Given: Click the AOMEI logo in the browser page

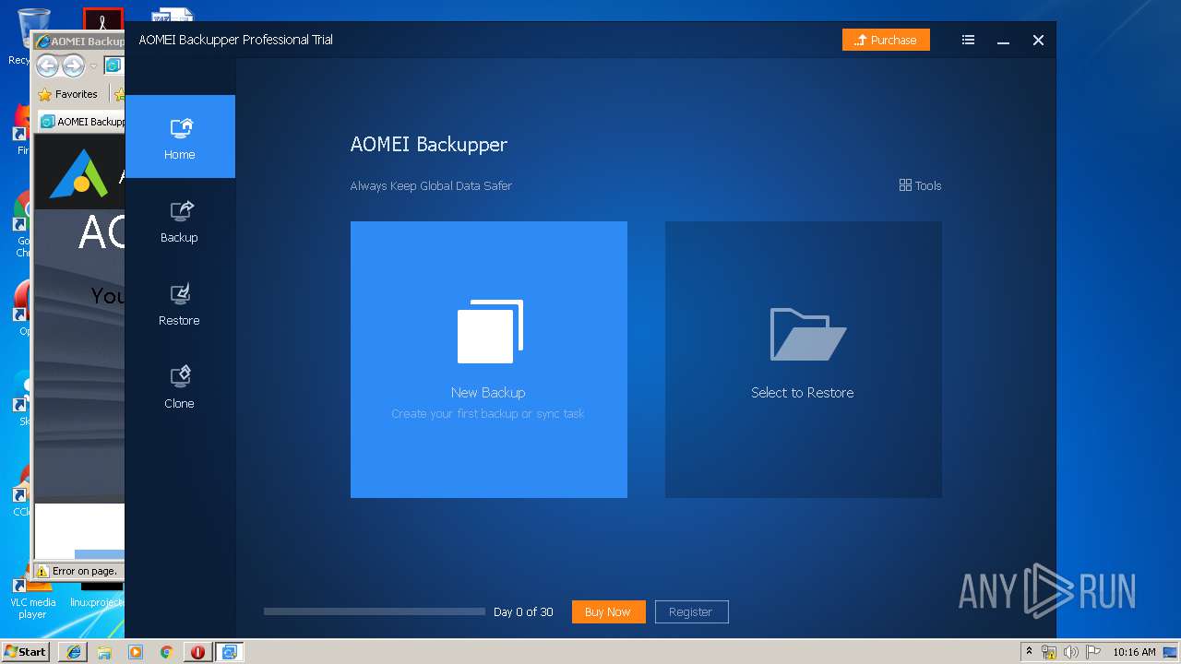Looking at the screenshot, I should pyautogui.click(x=79, y=173).
